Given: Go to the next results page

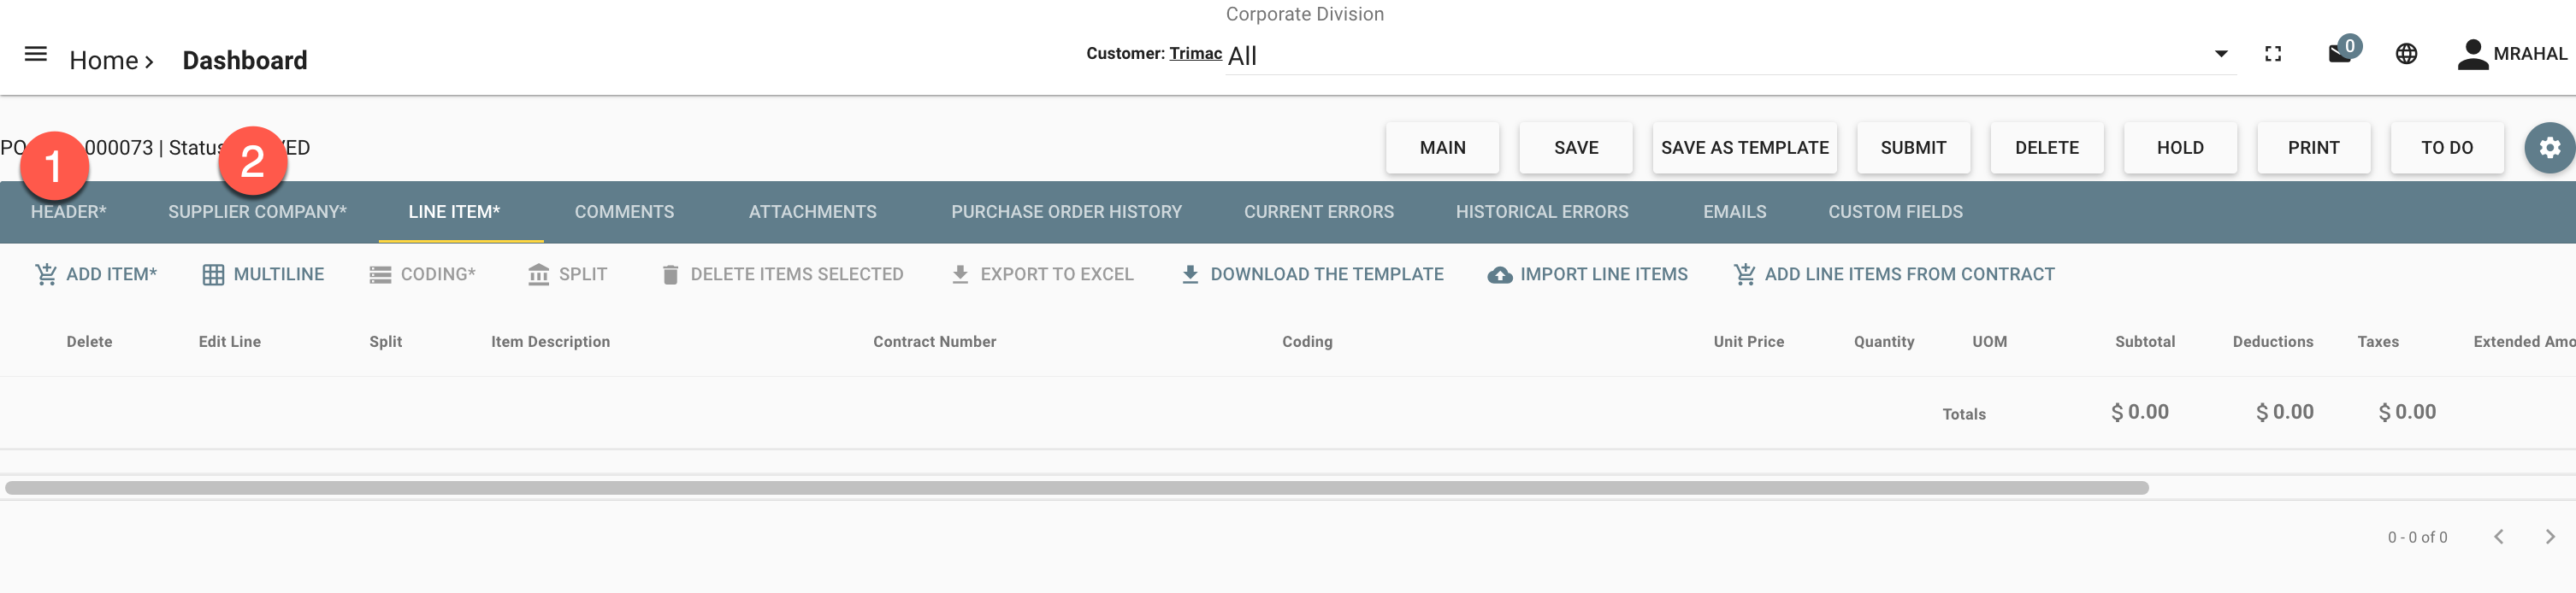Looking at the screenshot, I should pyautogui.click(x=2550, y=537).
